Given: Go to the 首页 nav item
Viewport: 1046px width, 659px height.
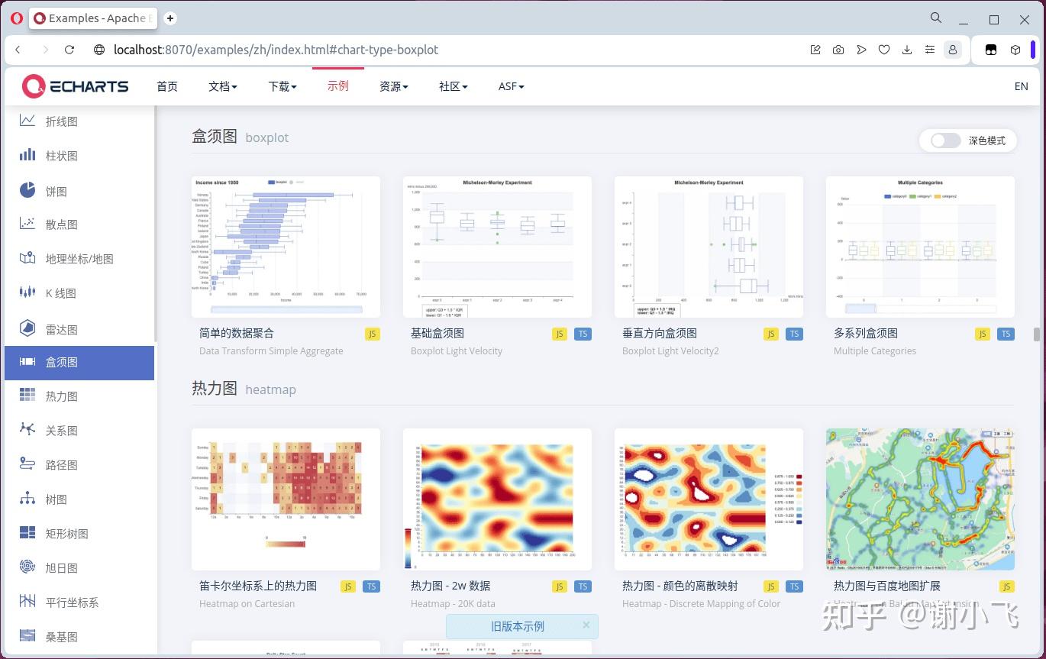Looking at the screenshot, I should pos(167,86).
